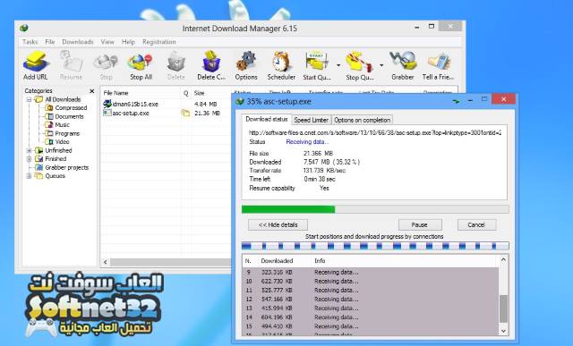Viewport: 573px width, 346px height.
Task: Click the Q column header
Action: pyautogui.click(x=185, y=93)
